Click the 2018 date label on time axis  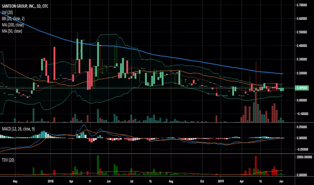(51, 181)
